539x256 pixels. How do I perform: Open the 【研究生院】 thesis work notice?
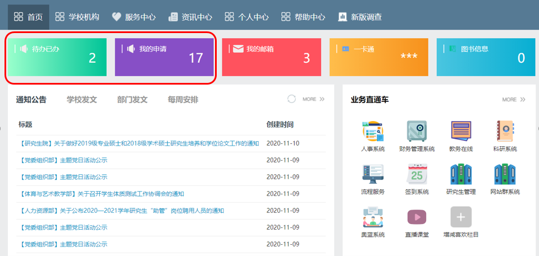click(x=138, y=143)
